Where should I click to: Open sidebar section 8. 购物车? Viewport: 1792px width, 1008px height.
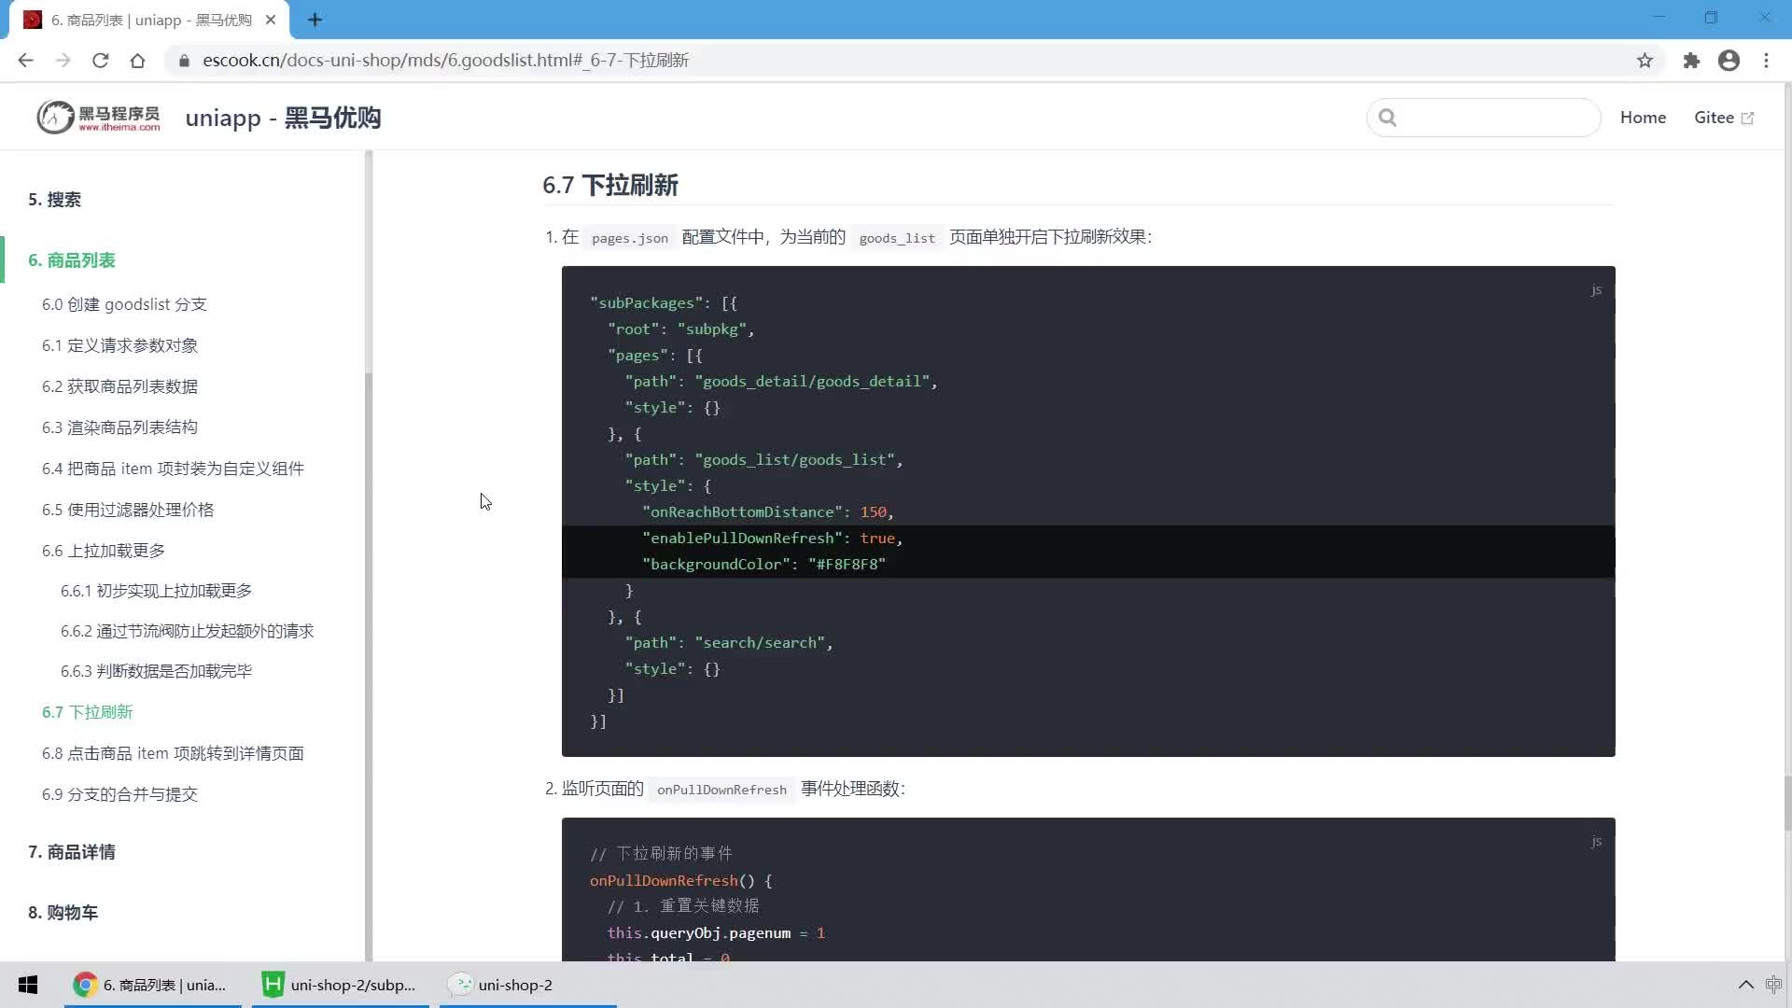tap(63, 913)
